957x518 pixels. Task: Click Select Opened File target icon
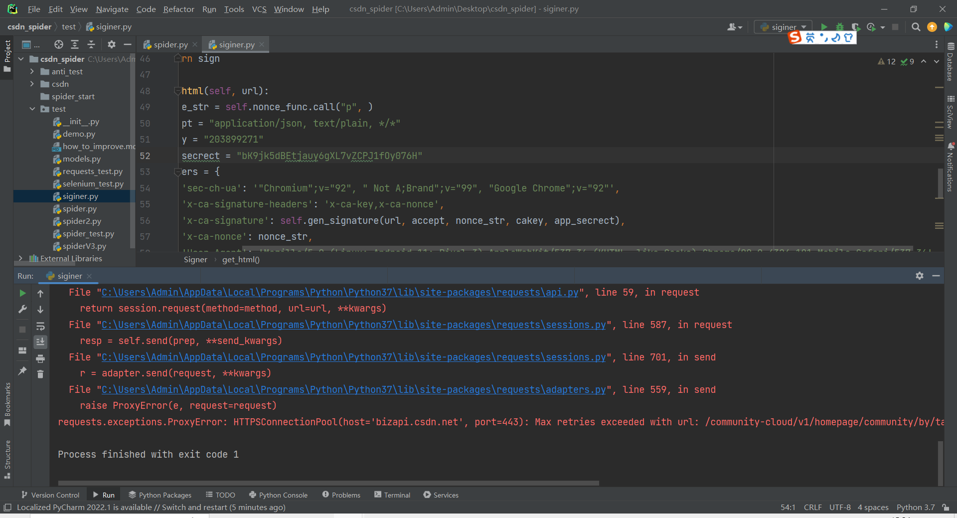point(59,44)
